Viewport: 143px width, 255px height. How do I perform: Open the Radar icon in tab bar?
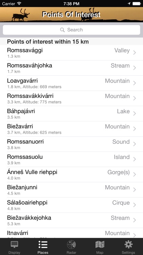click(x=71, y=244)
